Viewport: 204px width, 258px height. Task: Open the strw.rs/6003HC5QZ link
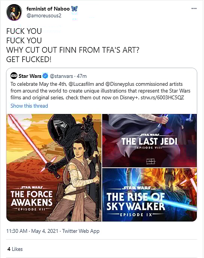(x=162, y=97)
